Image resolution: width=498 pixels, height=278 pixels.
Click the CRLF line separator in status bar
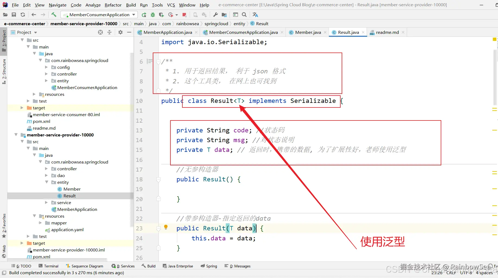451,273
